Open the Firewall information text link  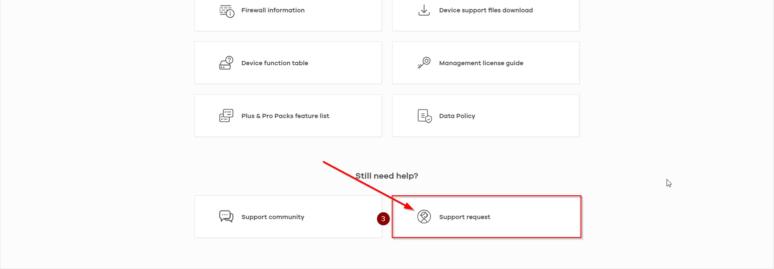tap(273, 10)
